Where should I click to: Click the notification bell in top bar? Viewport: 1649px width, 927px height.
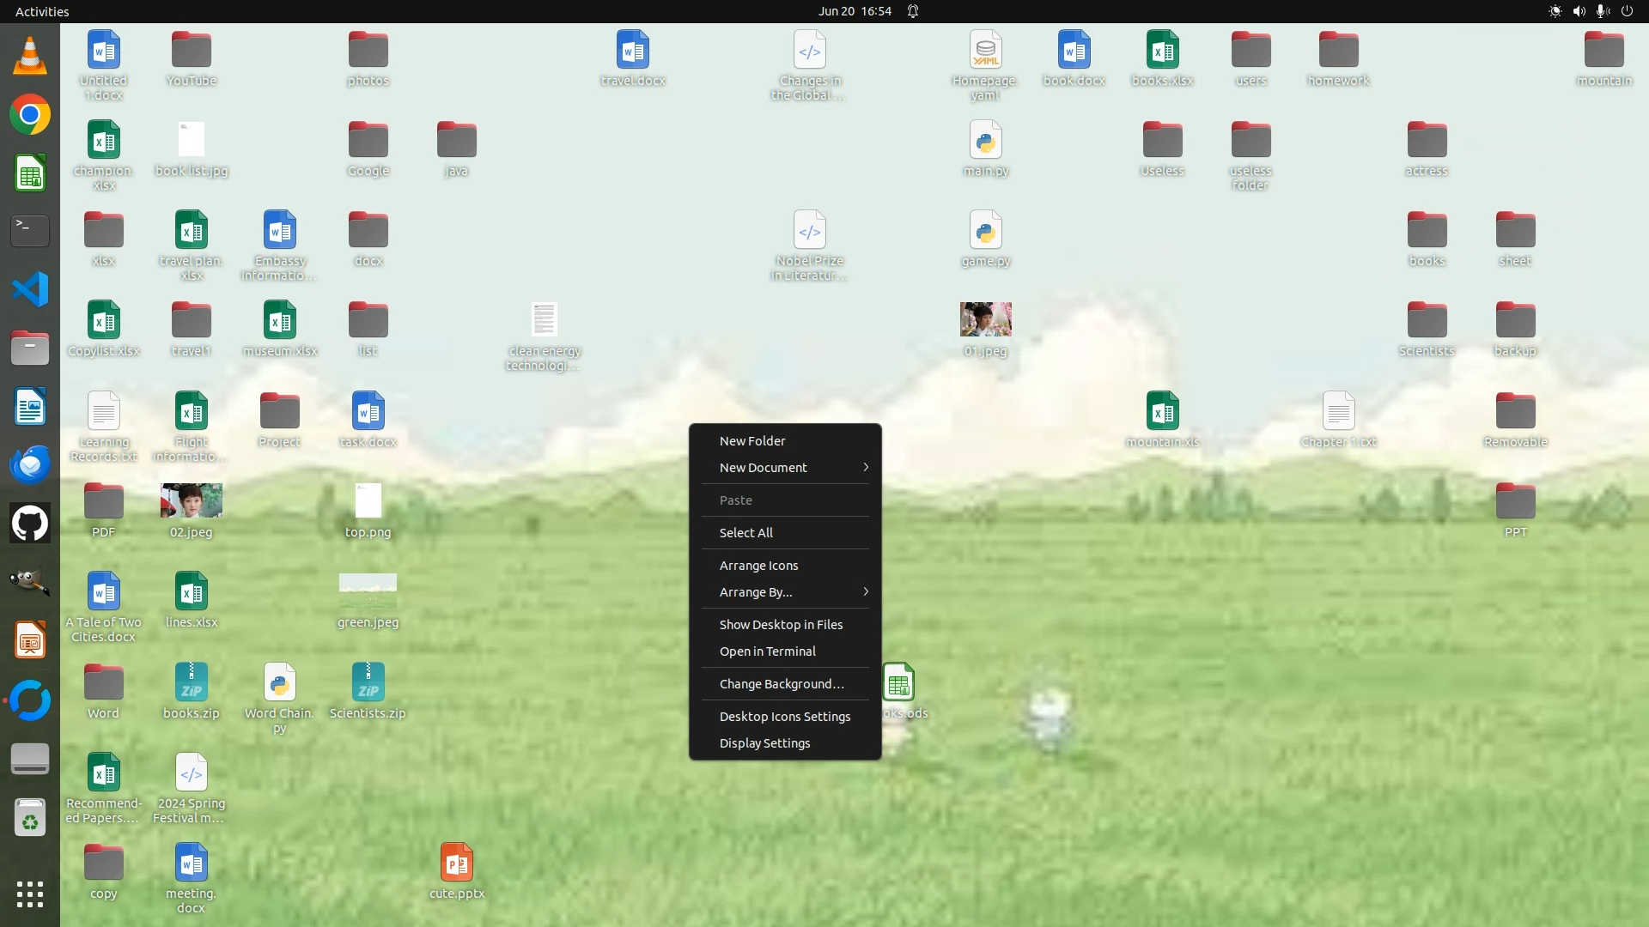point(913,11)
